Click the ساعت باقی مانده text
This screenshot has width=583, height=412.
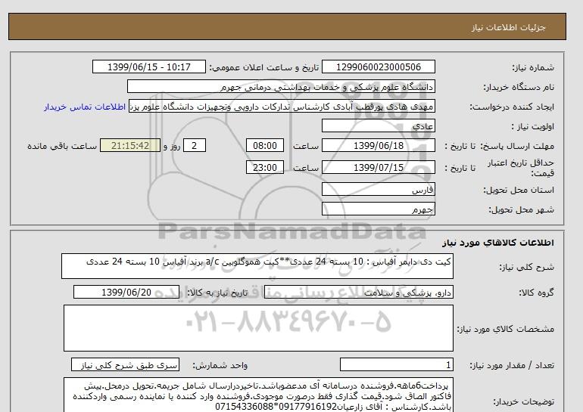[x=62, y=146]
